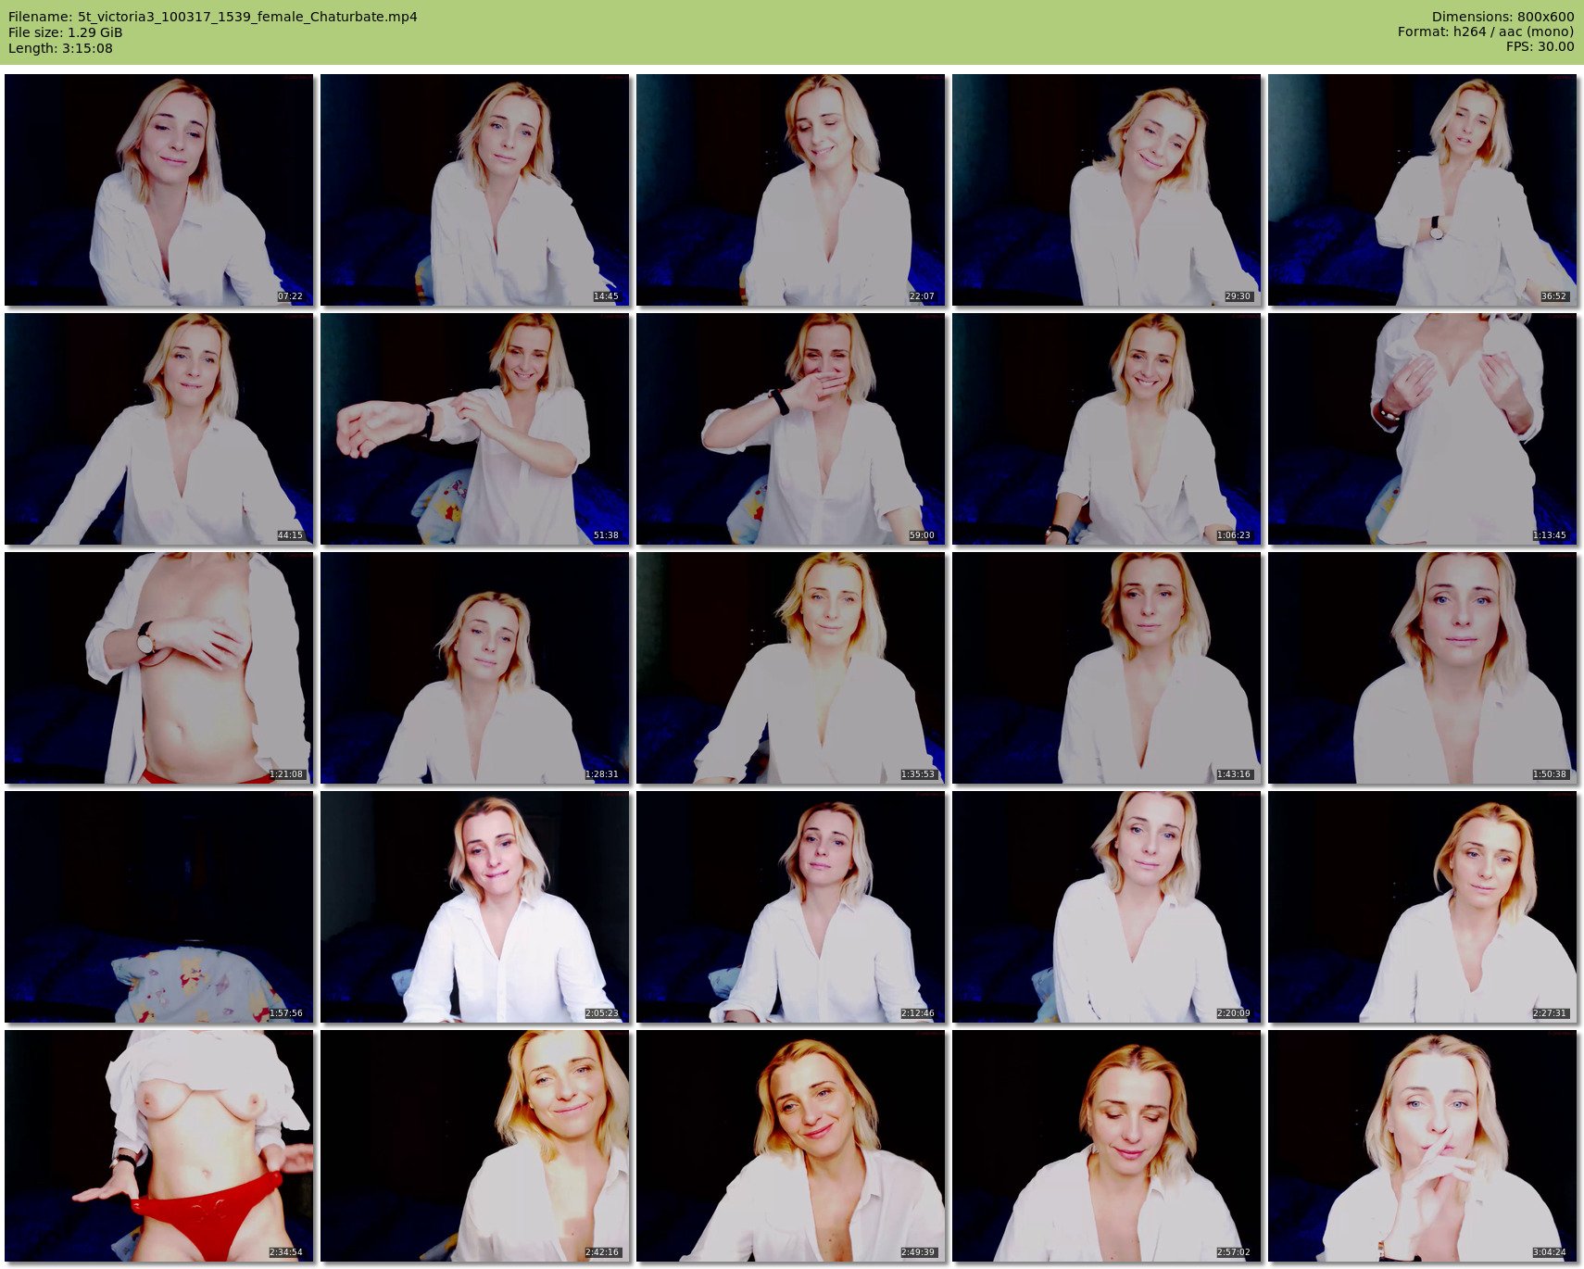Open the thumbnail stamped 07:22
Viewport: 1584px width, 1269px height.
[159, 190]
